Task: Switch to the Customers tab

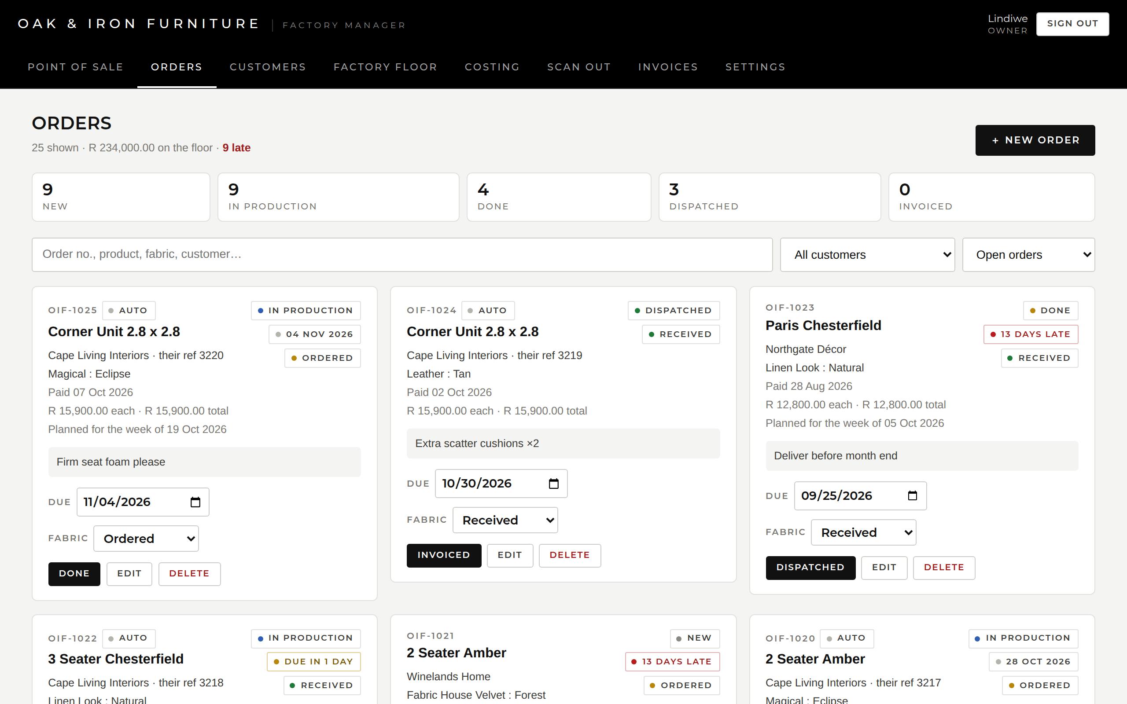Action: coord(268,66)
